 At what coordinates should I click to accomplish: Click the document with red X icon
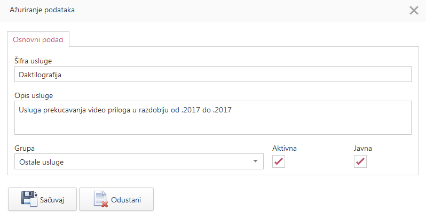click(100, 199)
